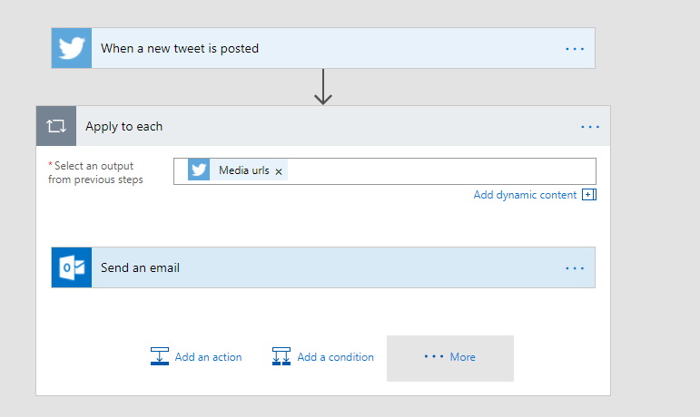Collapse the 'Apply to each' header
Image resolution: width=700 pixels, height=417 pixels.
(x=323, y=126)
